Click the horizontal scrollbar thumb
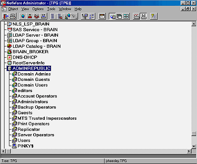The height and width of the screenshot is (164, 197). (x=9, y=151)
